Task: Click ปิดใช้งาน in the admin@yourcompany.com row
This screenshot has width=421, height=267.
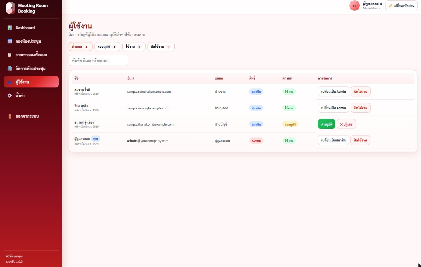Action: pyautogui.click(x=361, y=140)
